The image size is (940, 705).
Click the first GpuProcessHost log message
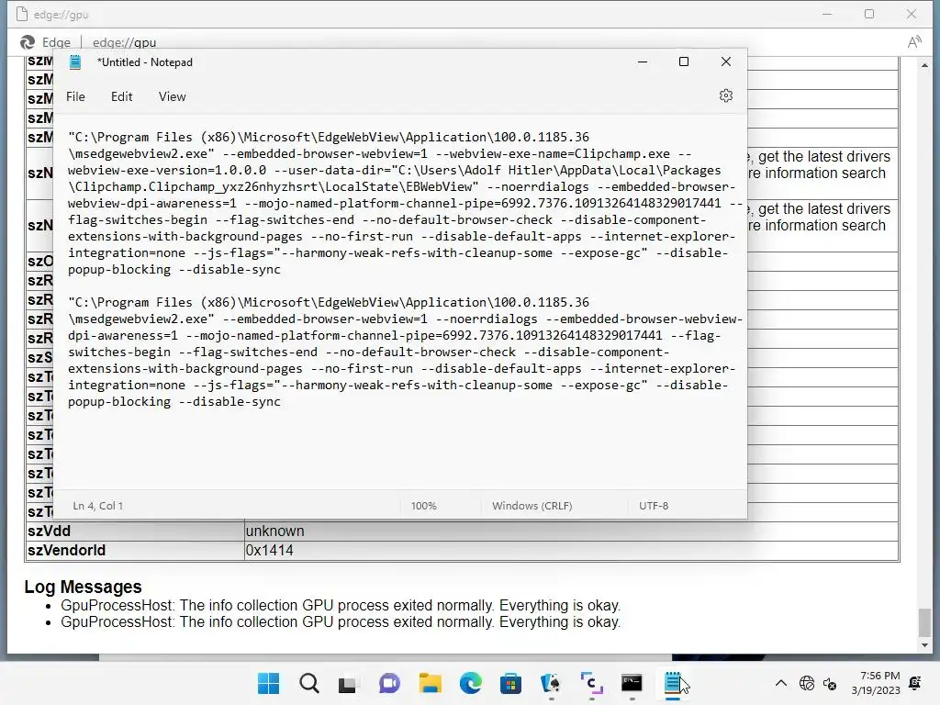(x=341, y=606)
